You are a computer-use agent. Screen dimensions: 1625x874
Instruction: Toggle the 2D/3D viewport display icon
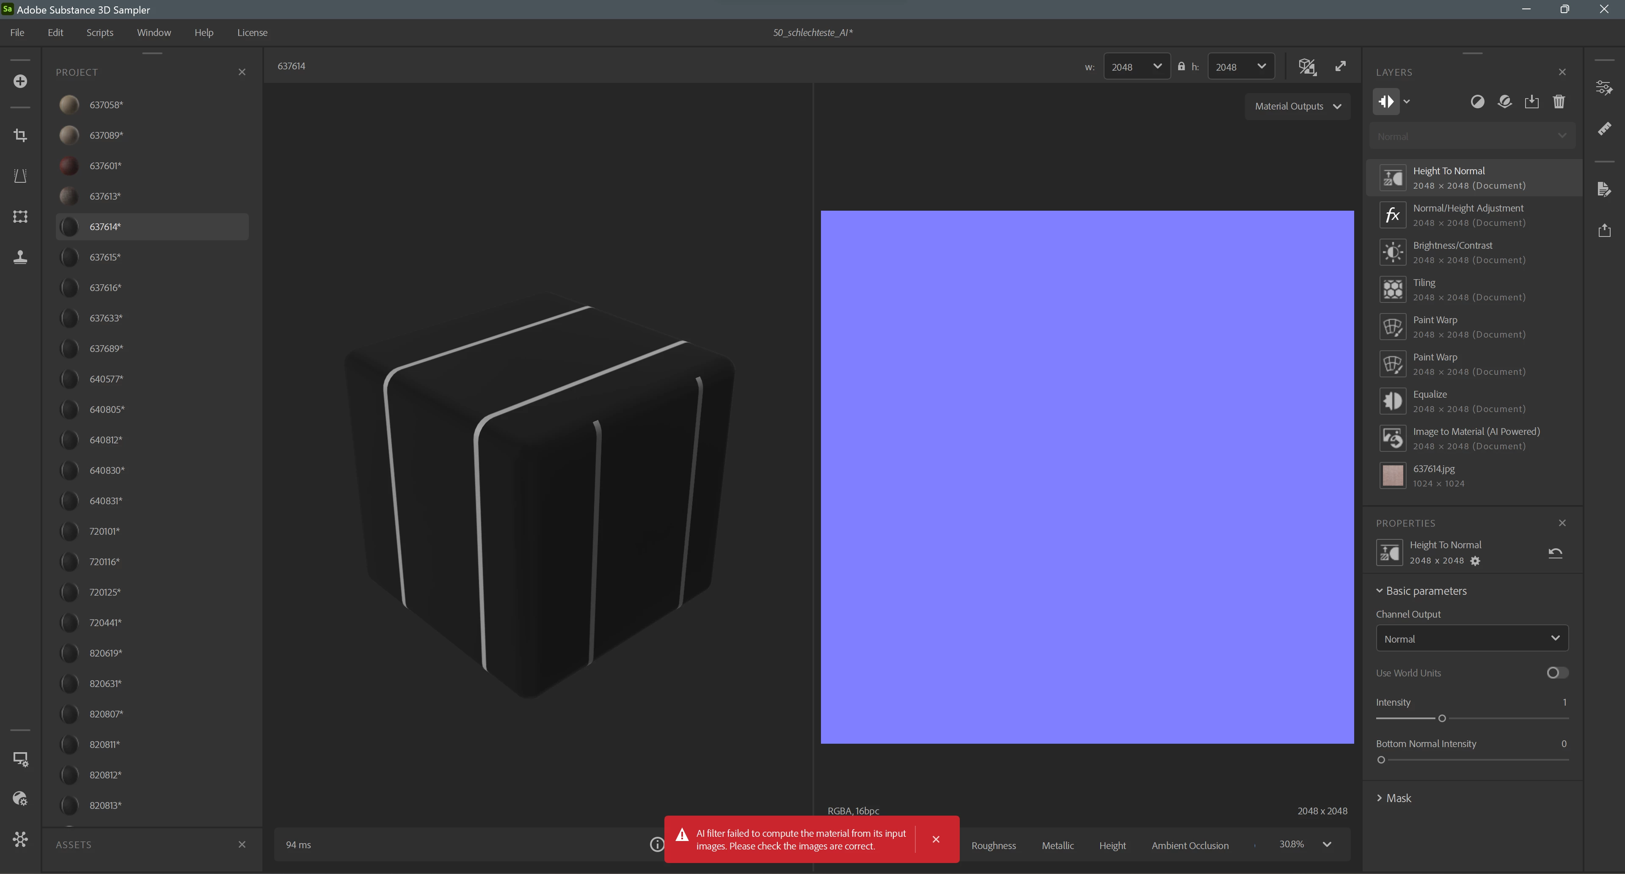[x=1307, y=66]
